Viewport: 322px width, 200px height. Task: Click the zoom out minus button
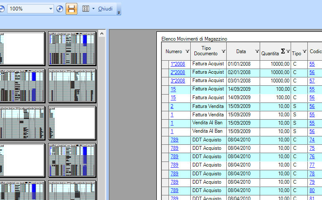click(1, 9)
